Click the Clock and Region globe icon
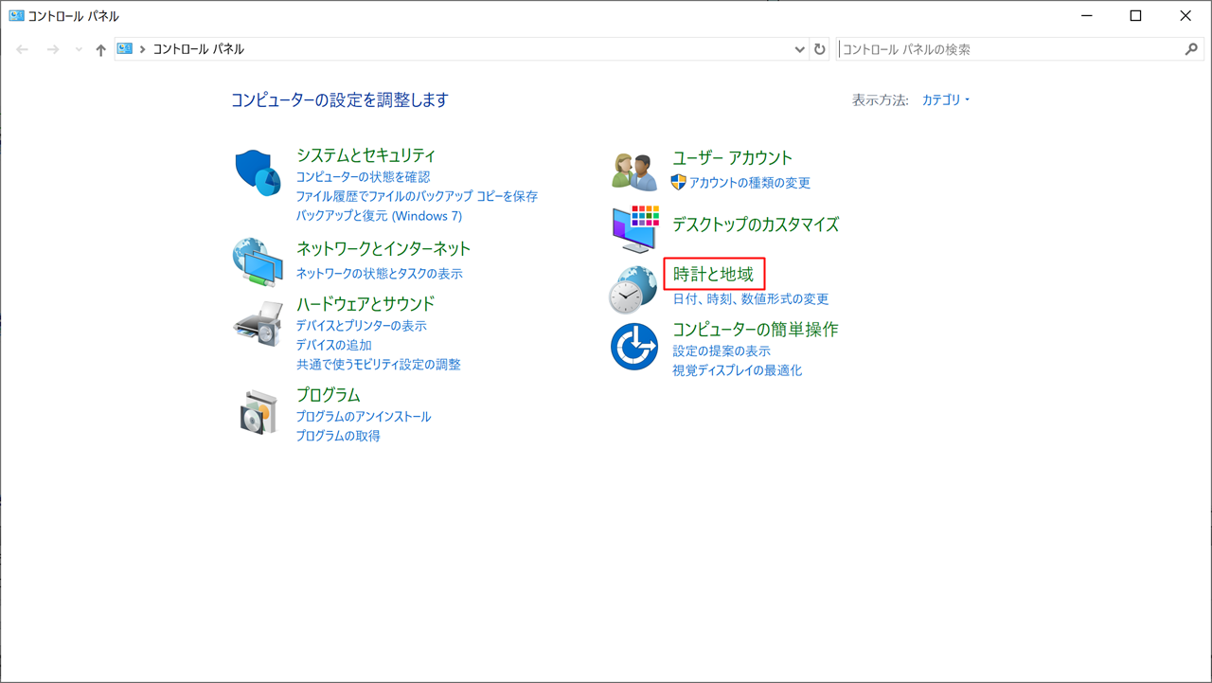The image size is (1212, 683). (x=633, y=288)
